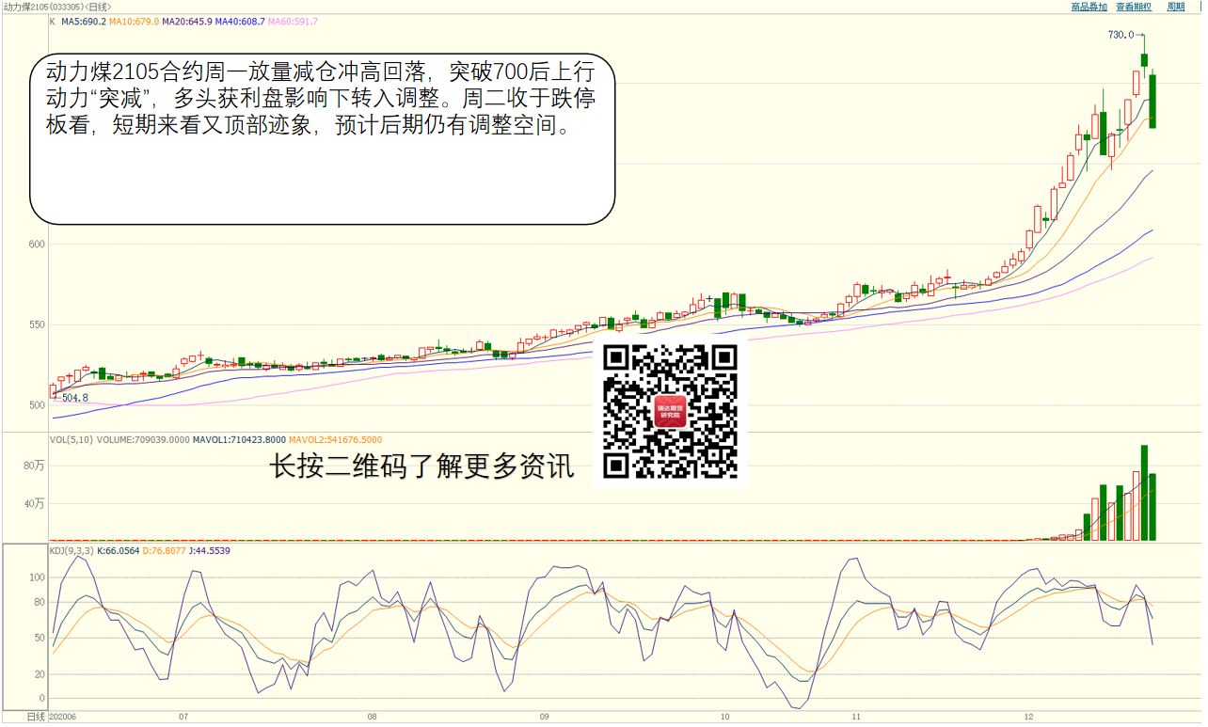
Task: Click the KDJ(9,3,3) indicator title
Action: [72, 550]
